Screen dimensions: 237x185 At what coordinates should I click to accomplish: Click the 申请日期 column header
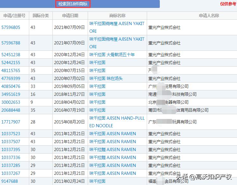(70, 16)
